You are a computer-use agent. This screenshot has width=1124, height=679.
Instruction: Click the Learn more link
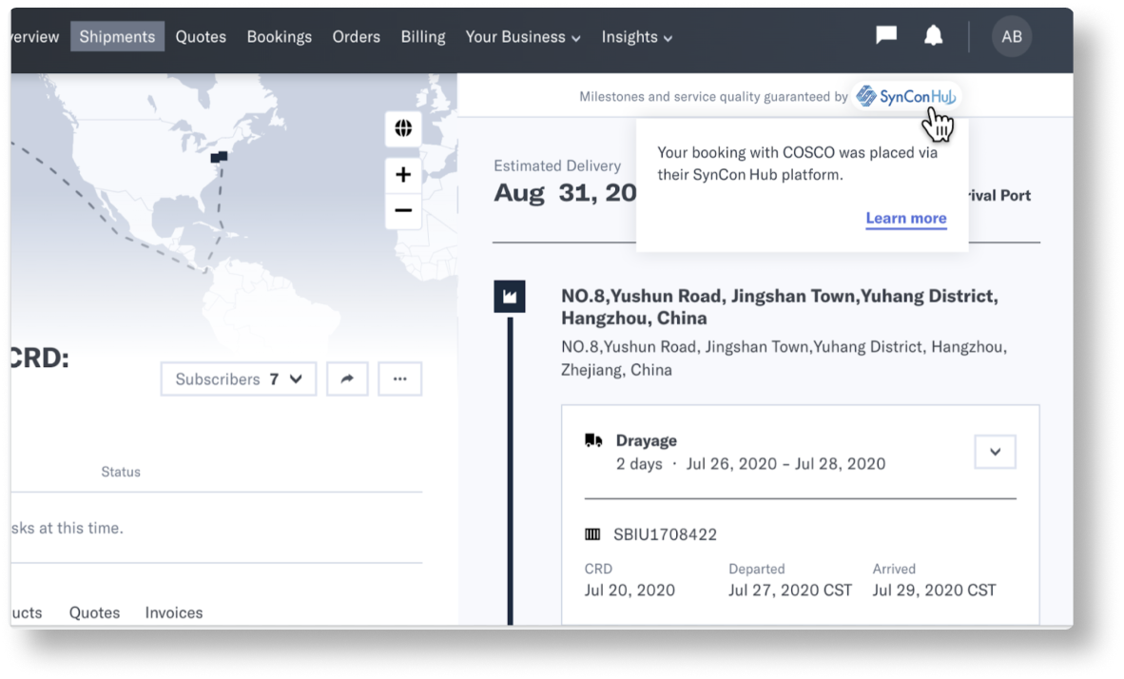coord(906,218)
